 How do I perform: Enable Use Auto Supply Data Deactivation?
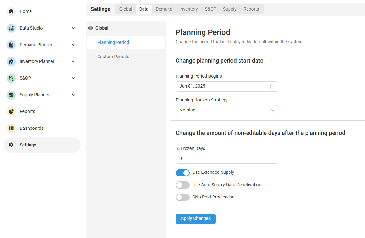(x=182, y=185)
